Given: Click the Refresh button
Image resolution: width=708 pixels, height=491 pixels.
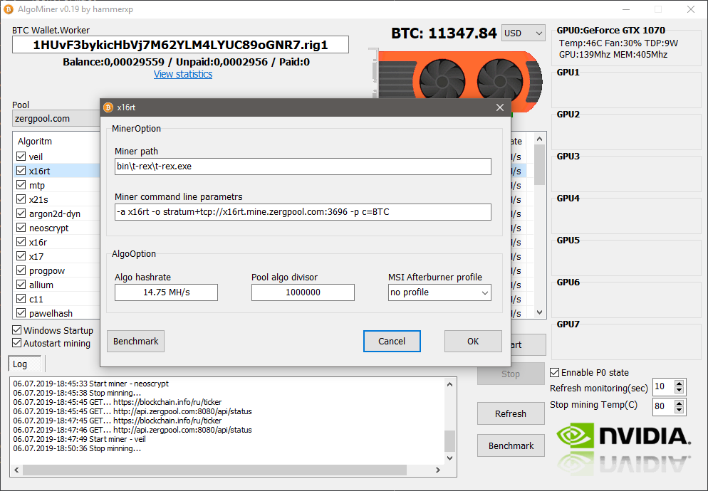Looking at the screenshot, I should pyautogui.click(x=511, y=413).
